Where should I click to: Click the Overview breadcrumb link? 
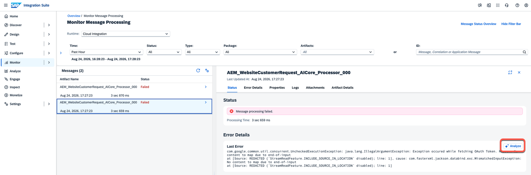click(x=74, y=16)
